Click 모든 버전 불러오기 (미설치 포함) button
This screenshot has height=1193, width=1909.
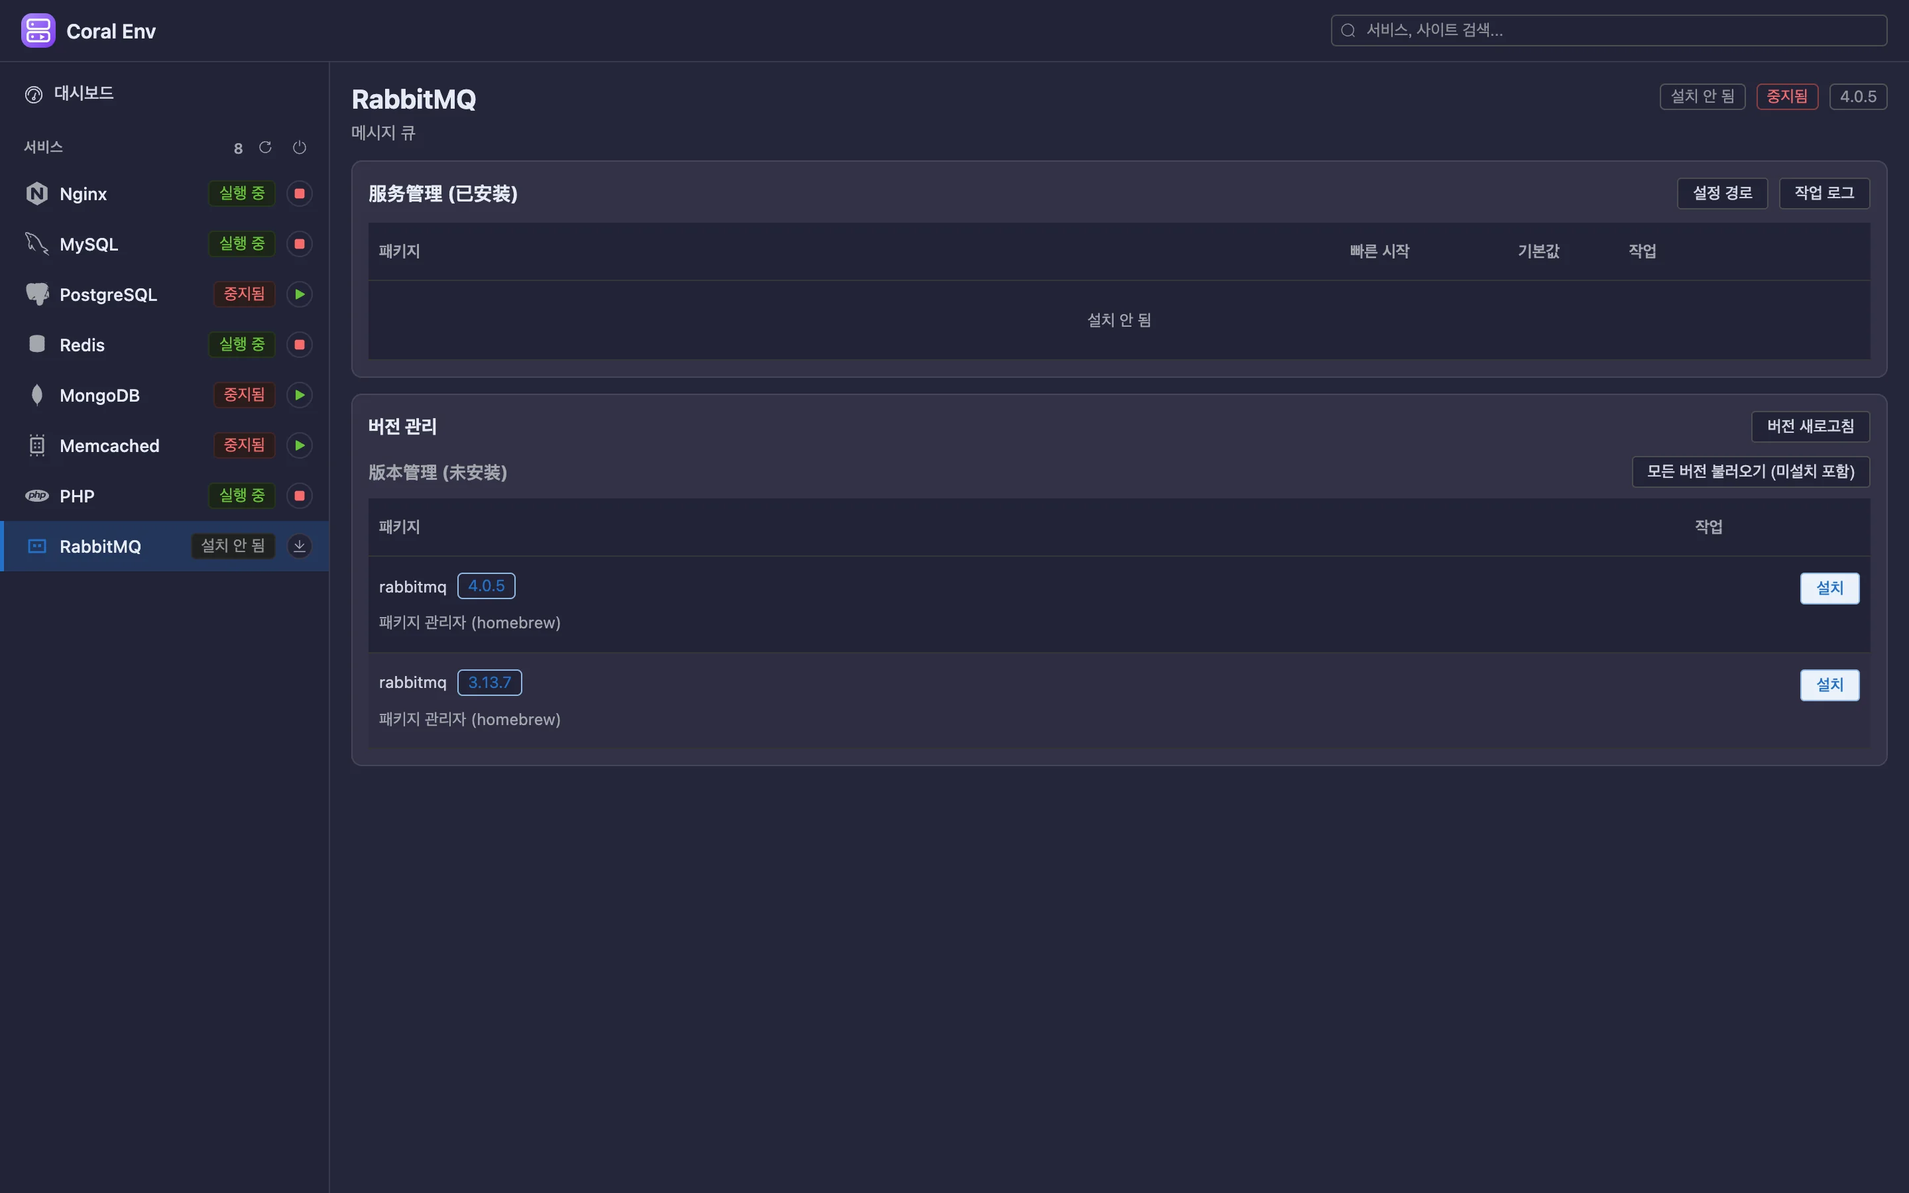click(x=1751, y=472)
